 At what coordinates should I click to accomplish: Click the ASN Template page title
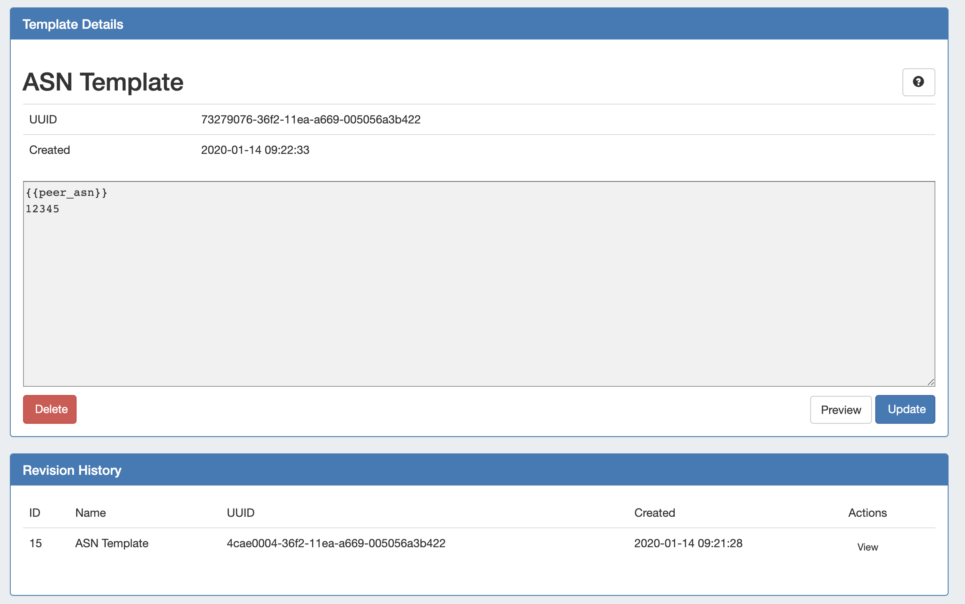103,82
